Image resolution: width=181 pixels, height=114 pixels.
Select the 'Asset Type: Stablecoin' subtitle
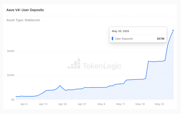[23, 20]
